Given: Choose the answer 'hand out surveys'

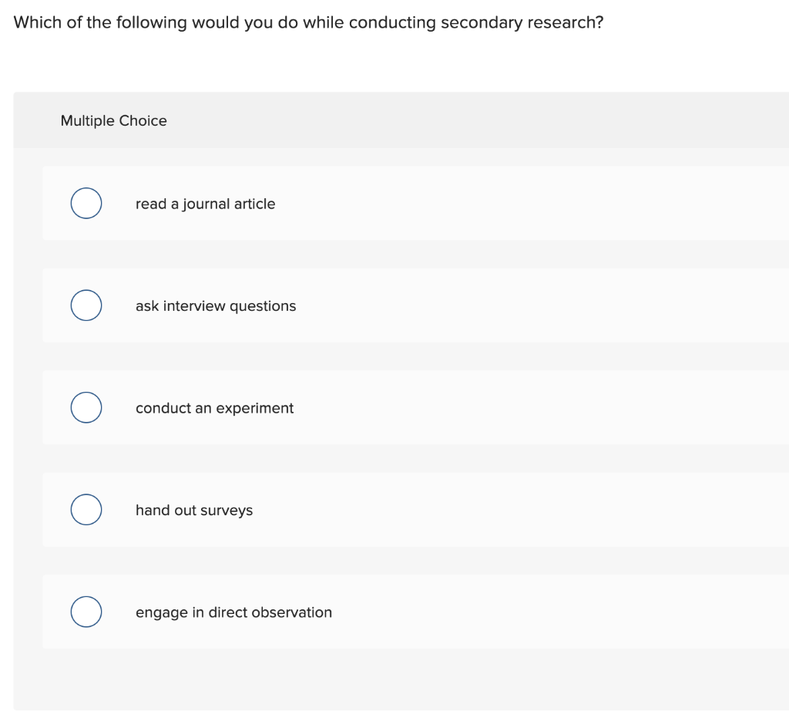Looking at the screenshot, I should pos(193,510).
